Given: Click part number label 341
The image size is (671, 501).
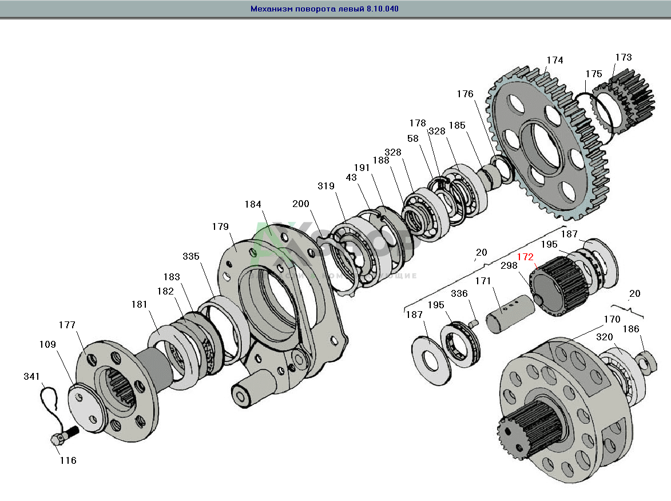Looking at the screenshot, I should 32,376.
